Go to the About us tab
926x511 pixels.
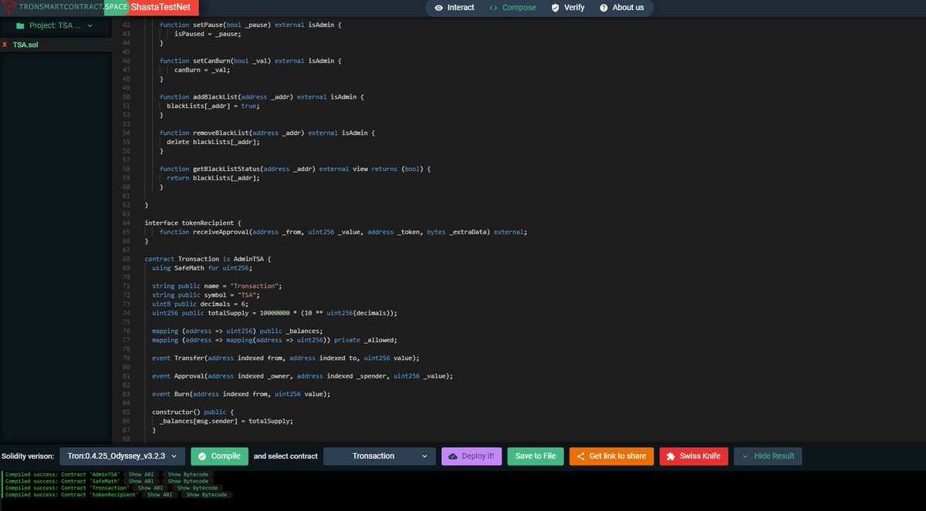(x=621, y=8)
